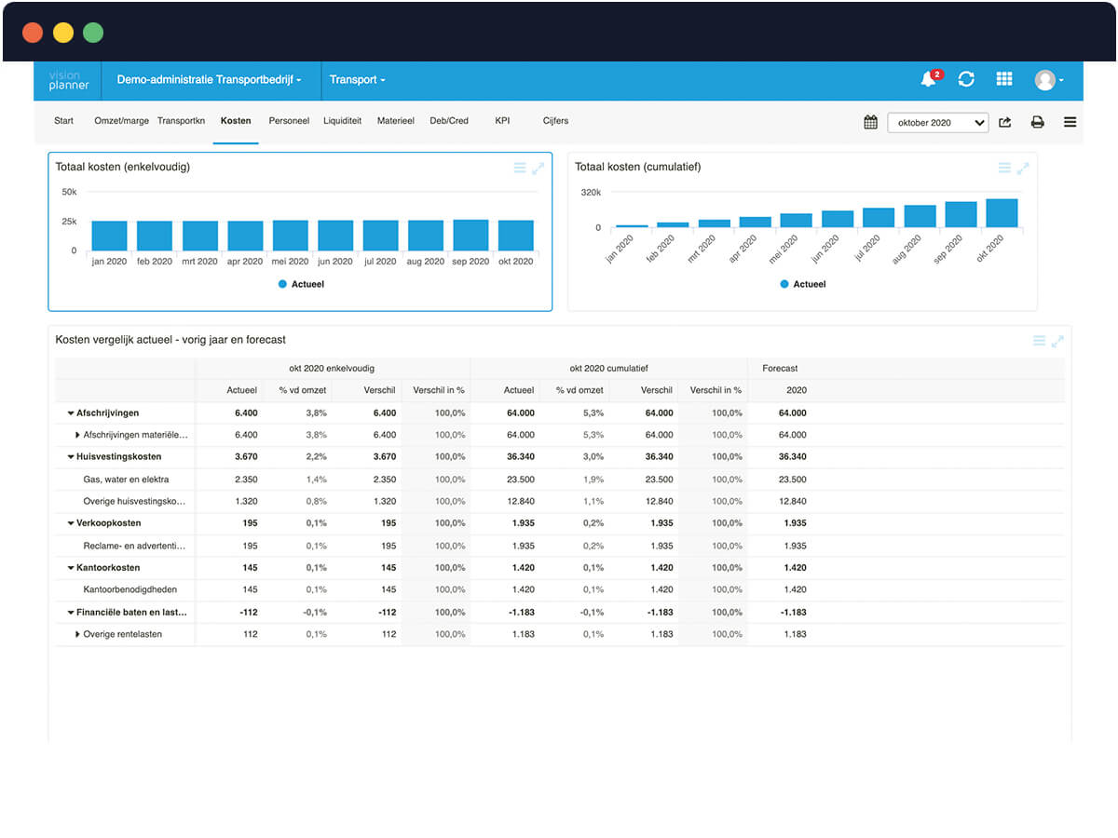Switch to the Omzet/marge tab
This screenshot has width=1118, height=838.
pyautogui.click(x=122, y=121)
